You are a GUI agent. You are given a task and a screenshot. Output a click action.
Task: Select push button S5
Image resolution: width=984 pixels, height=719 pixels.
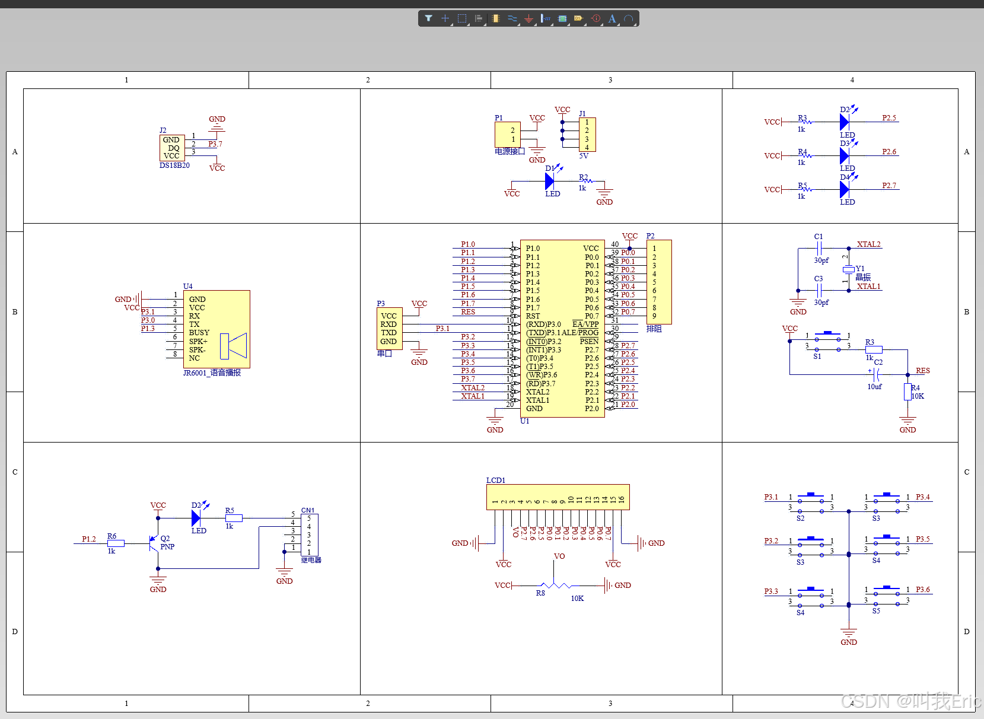coord(886,596)
